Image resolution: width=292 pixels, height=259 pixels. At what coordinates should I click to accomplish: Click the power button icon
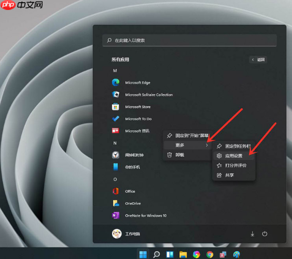(265, 234)
